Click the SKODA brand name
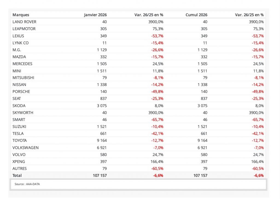 (19, 106)
